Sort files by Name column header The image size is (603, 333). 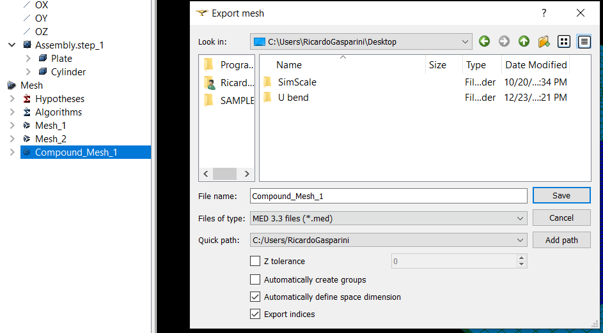289,65
